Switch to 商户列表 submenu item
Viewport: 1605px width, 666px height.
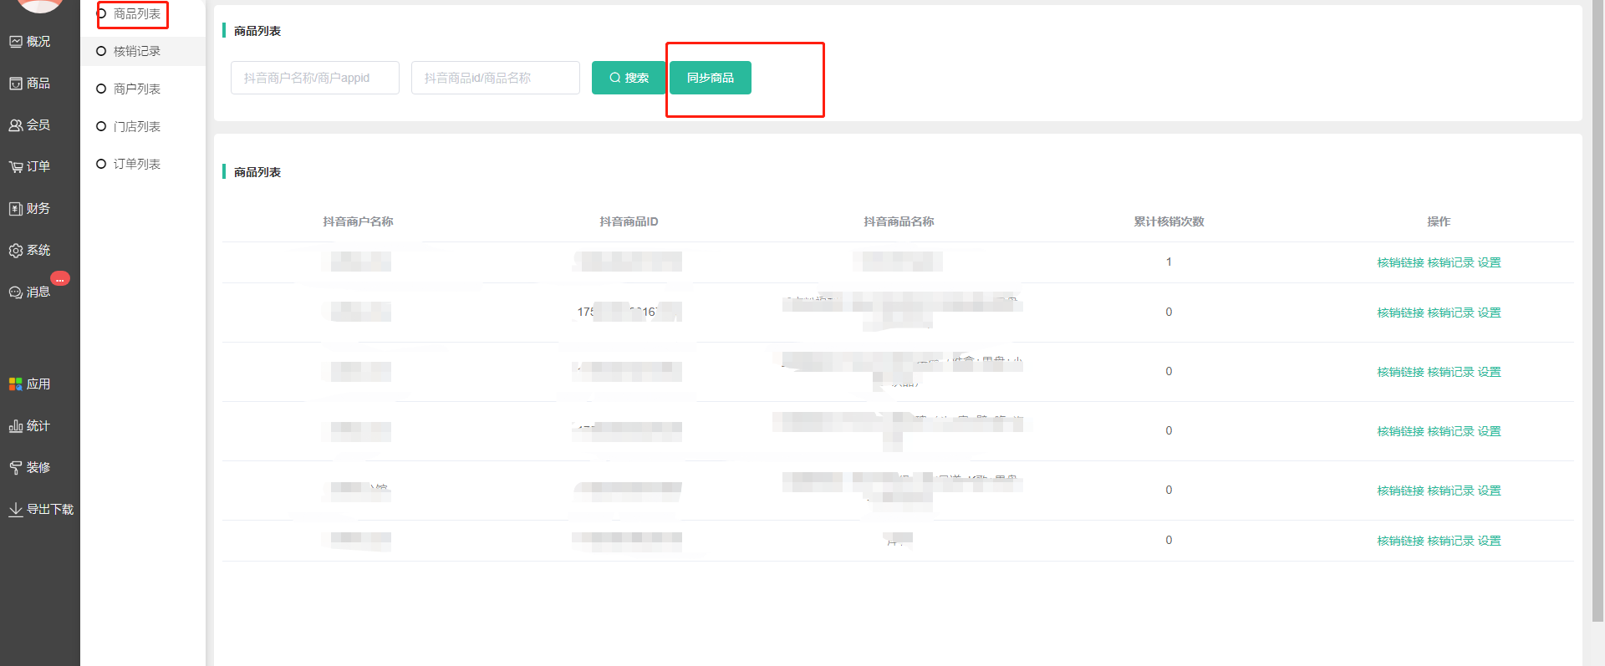(136, 89)
